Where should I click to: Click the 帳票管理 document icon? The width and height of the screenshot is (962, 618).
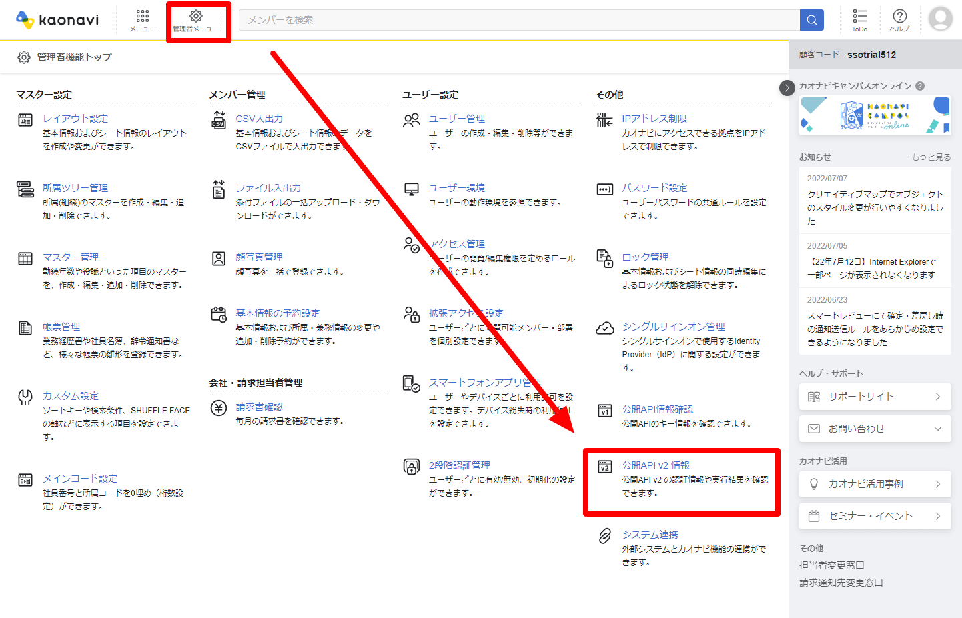click(25, 328)
